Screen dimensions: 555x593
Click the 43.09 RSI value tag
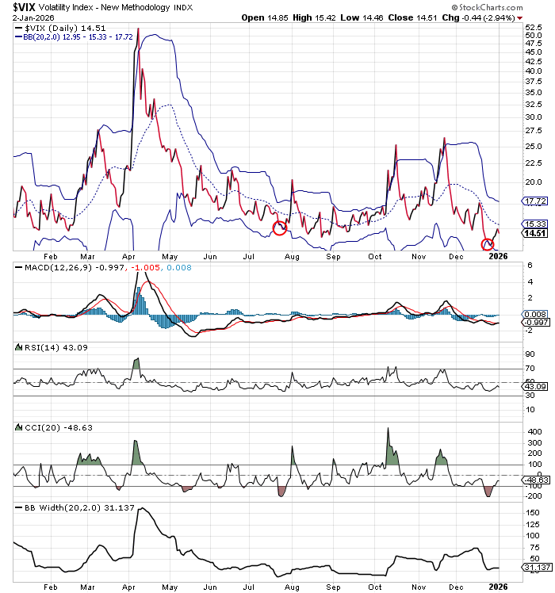tap(536, 385)
